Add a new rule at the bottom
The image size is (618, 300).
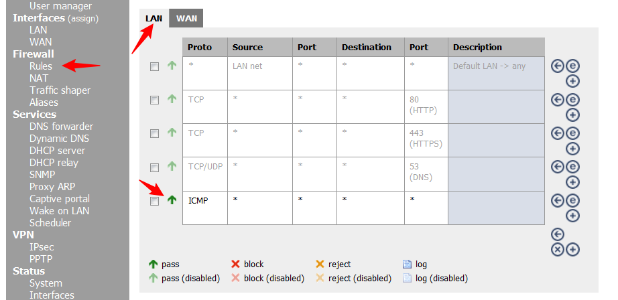573,249
